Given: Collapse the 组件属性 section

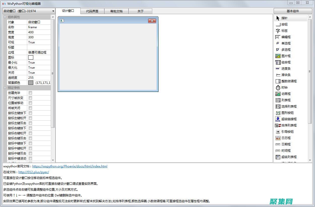Looking at the screenshot, I should 5,17.
